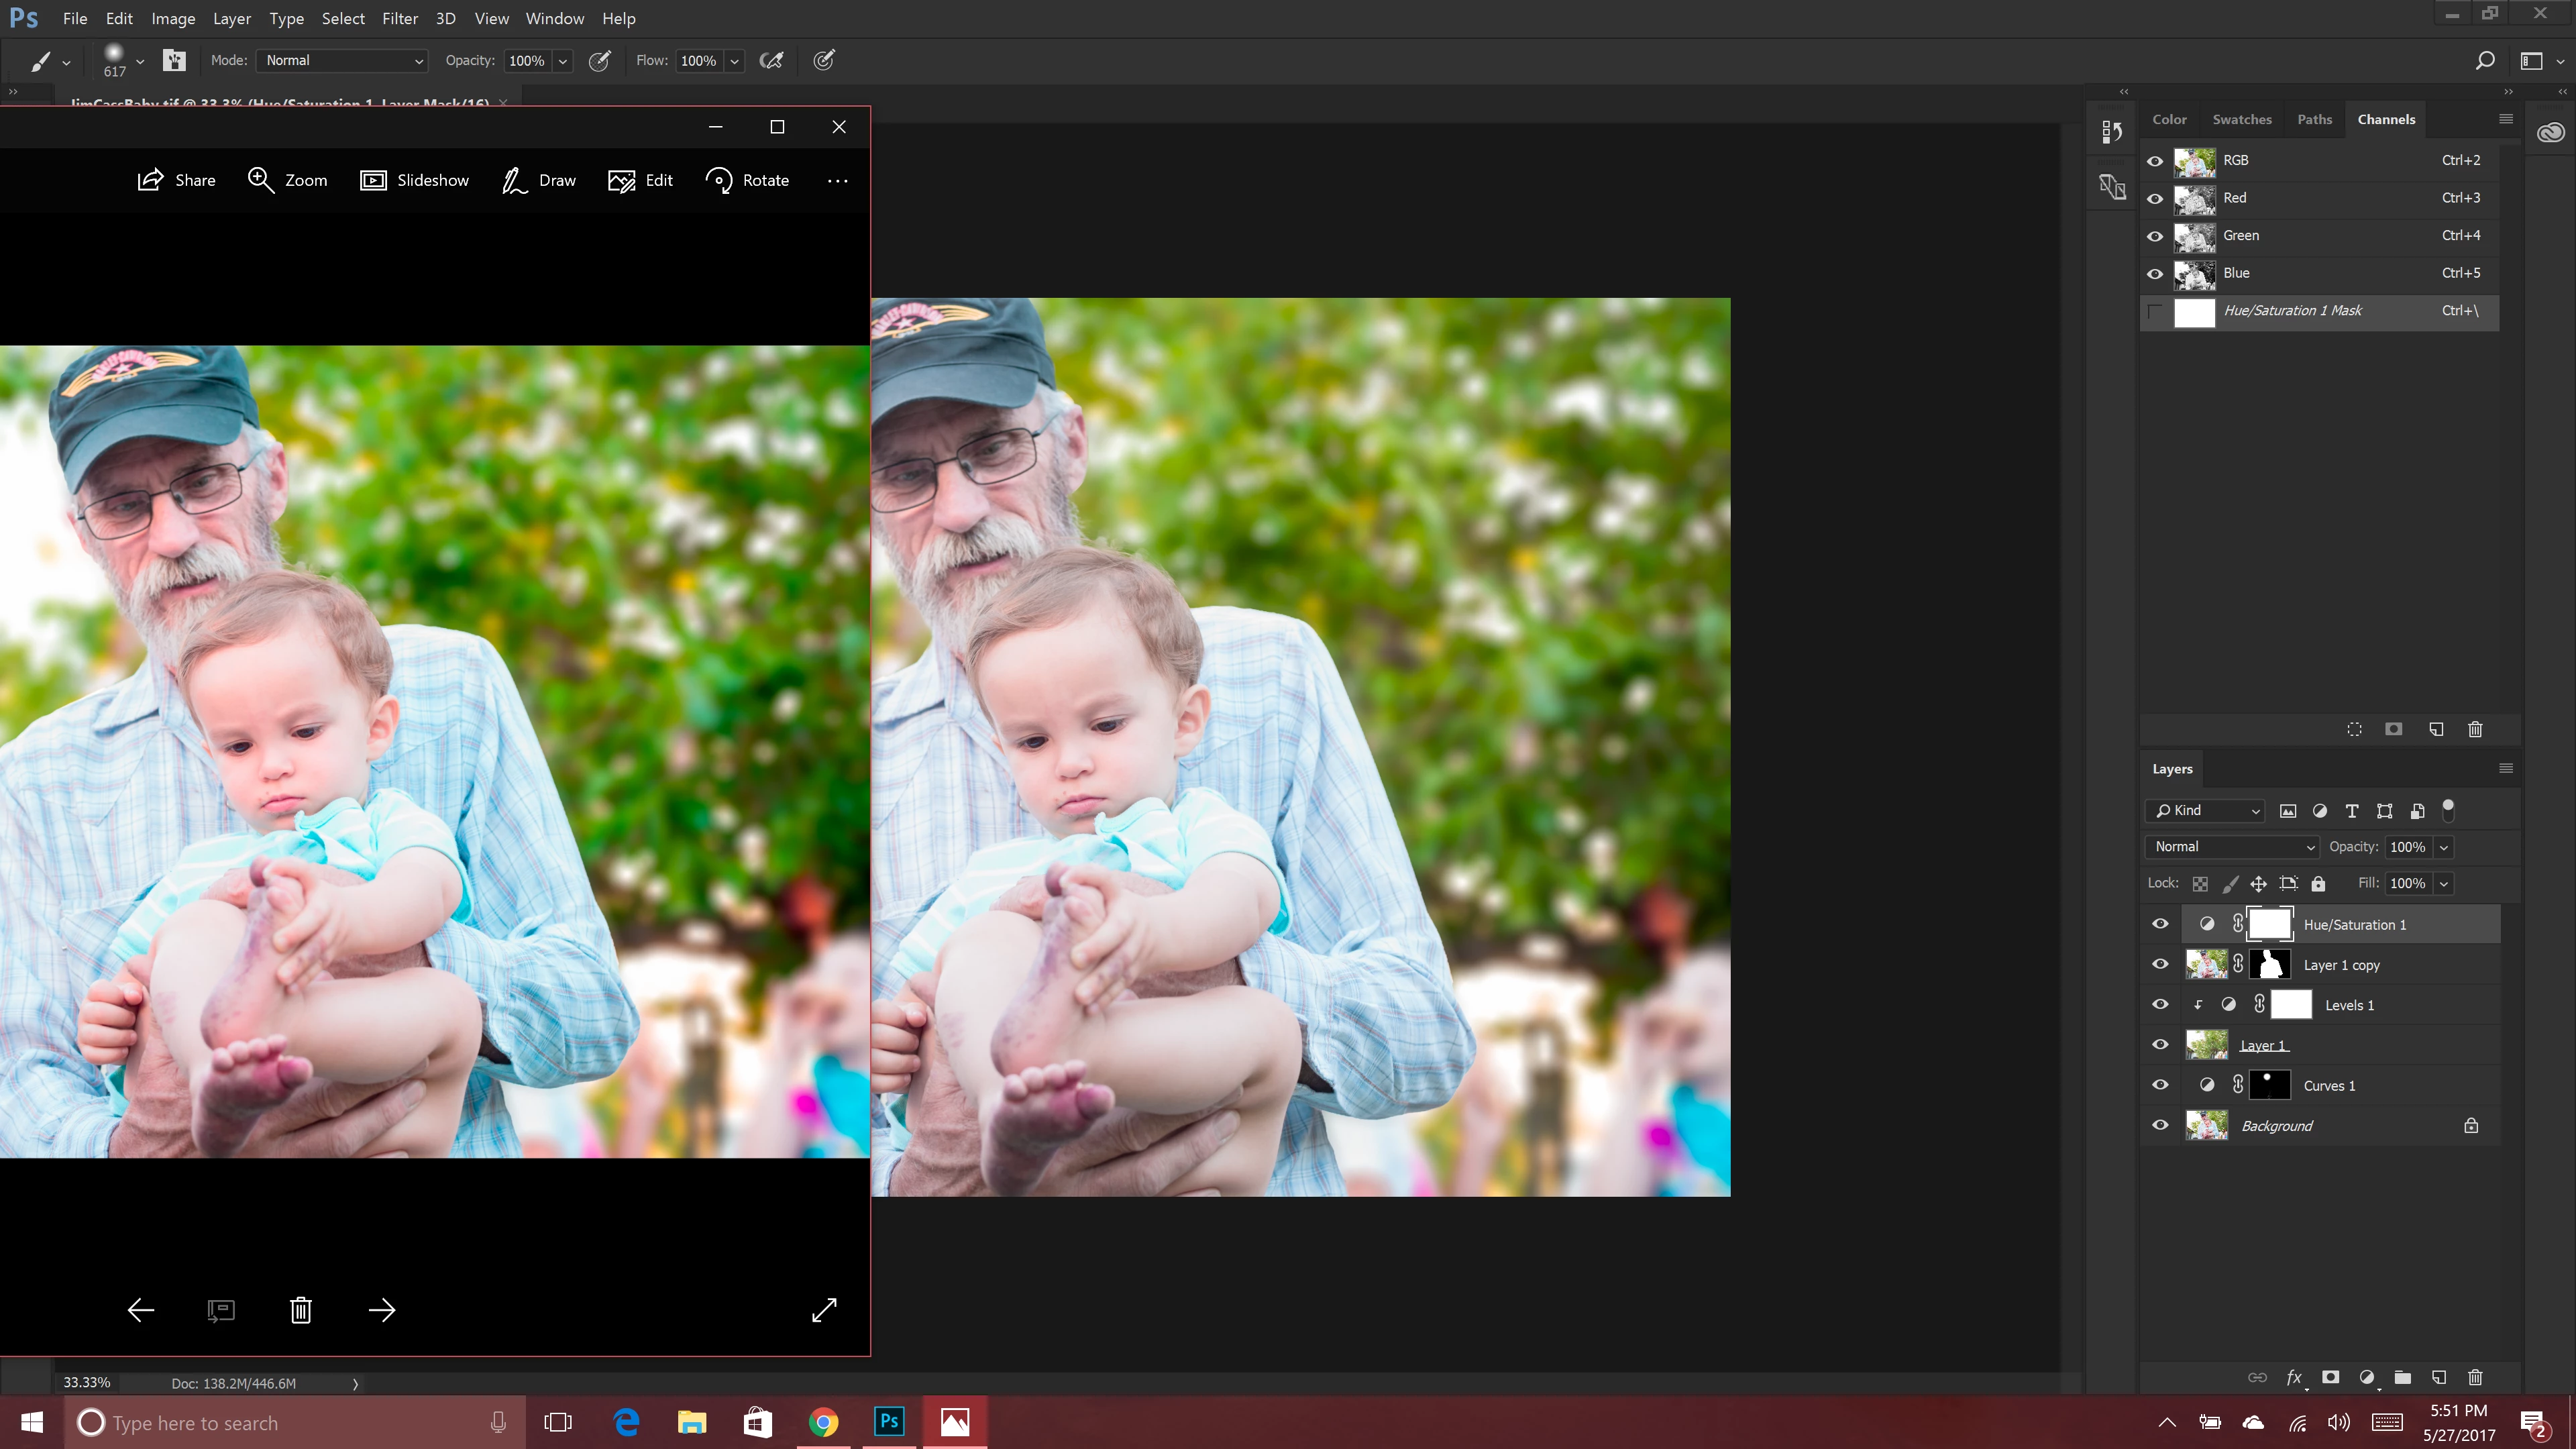Add a layer mask in the Layers panel
2576x1449 pixels.
coord(2330,1377)
